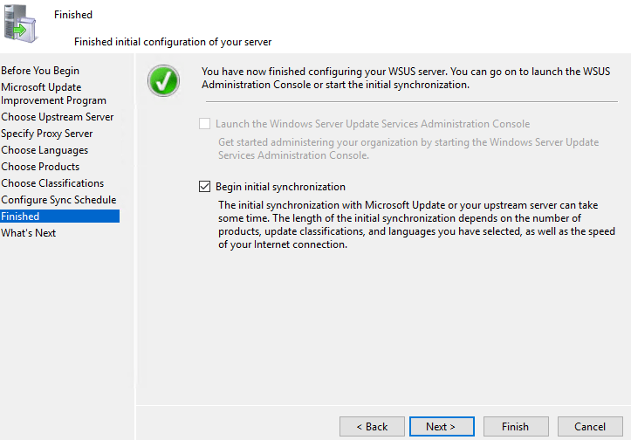The height and width of the screenshot is (440, 631).
Task: Jump to Choose Classifications step
Action: pyautogui.click(x=52, y=183)
